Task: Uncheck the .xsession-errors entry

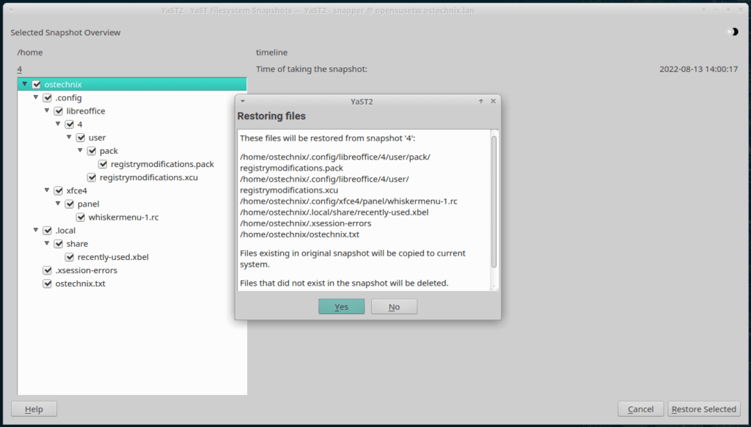Action: click(x=47, y=270)
